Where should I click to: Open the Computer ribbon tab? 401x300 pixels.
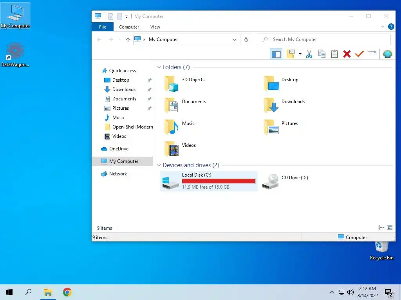click(x=129, y=27)
